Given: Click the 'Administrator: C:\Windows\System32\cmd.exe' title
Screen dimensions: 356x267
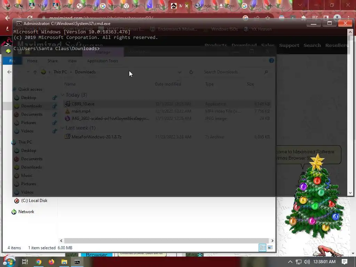Looking at the screenshot, I should tap(67, 24).
